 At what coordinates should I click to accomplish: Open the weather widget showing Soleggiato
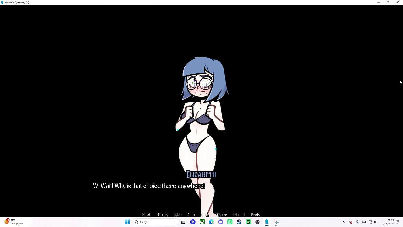coord(14,222)
